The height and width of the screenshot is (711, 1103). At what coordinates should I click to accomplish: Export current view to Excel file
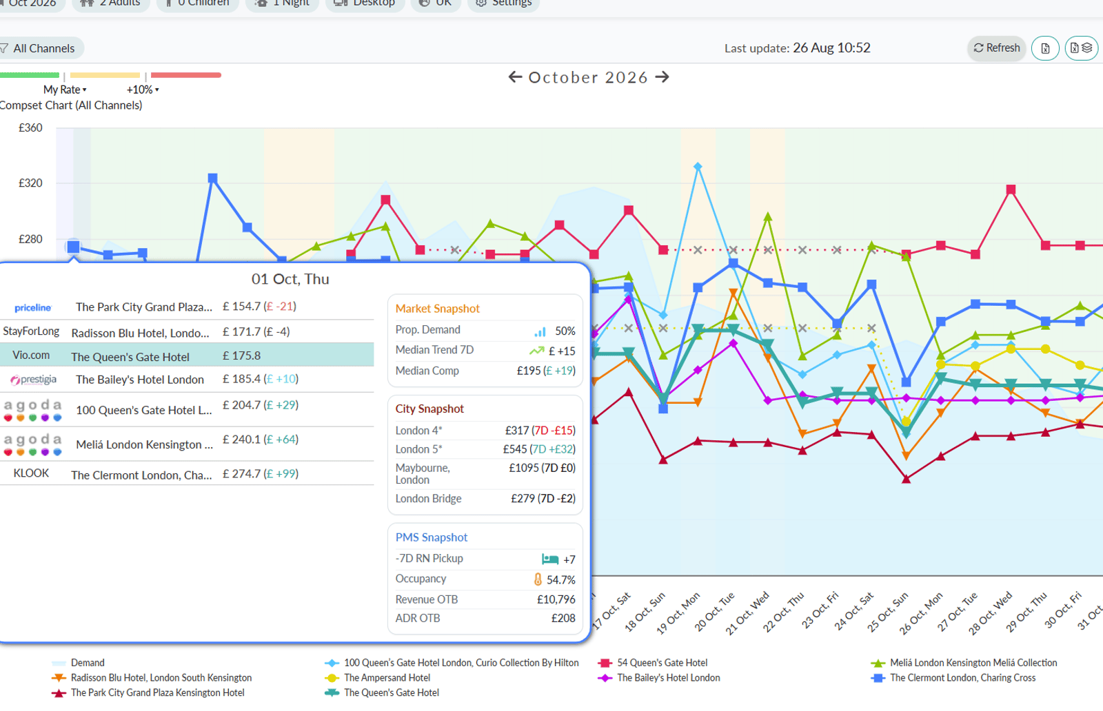[1045, 48]
